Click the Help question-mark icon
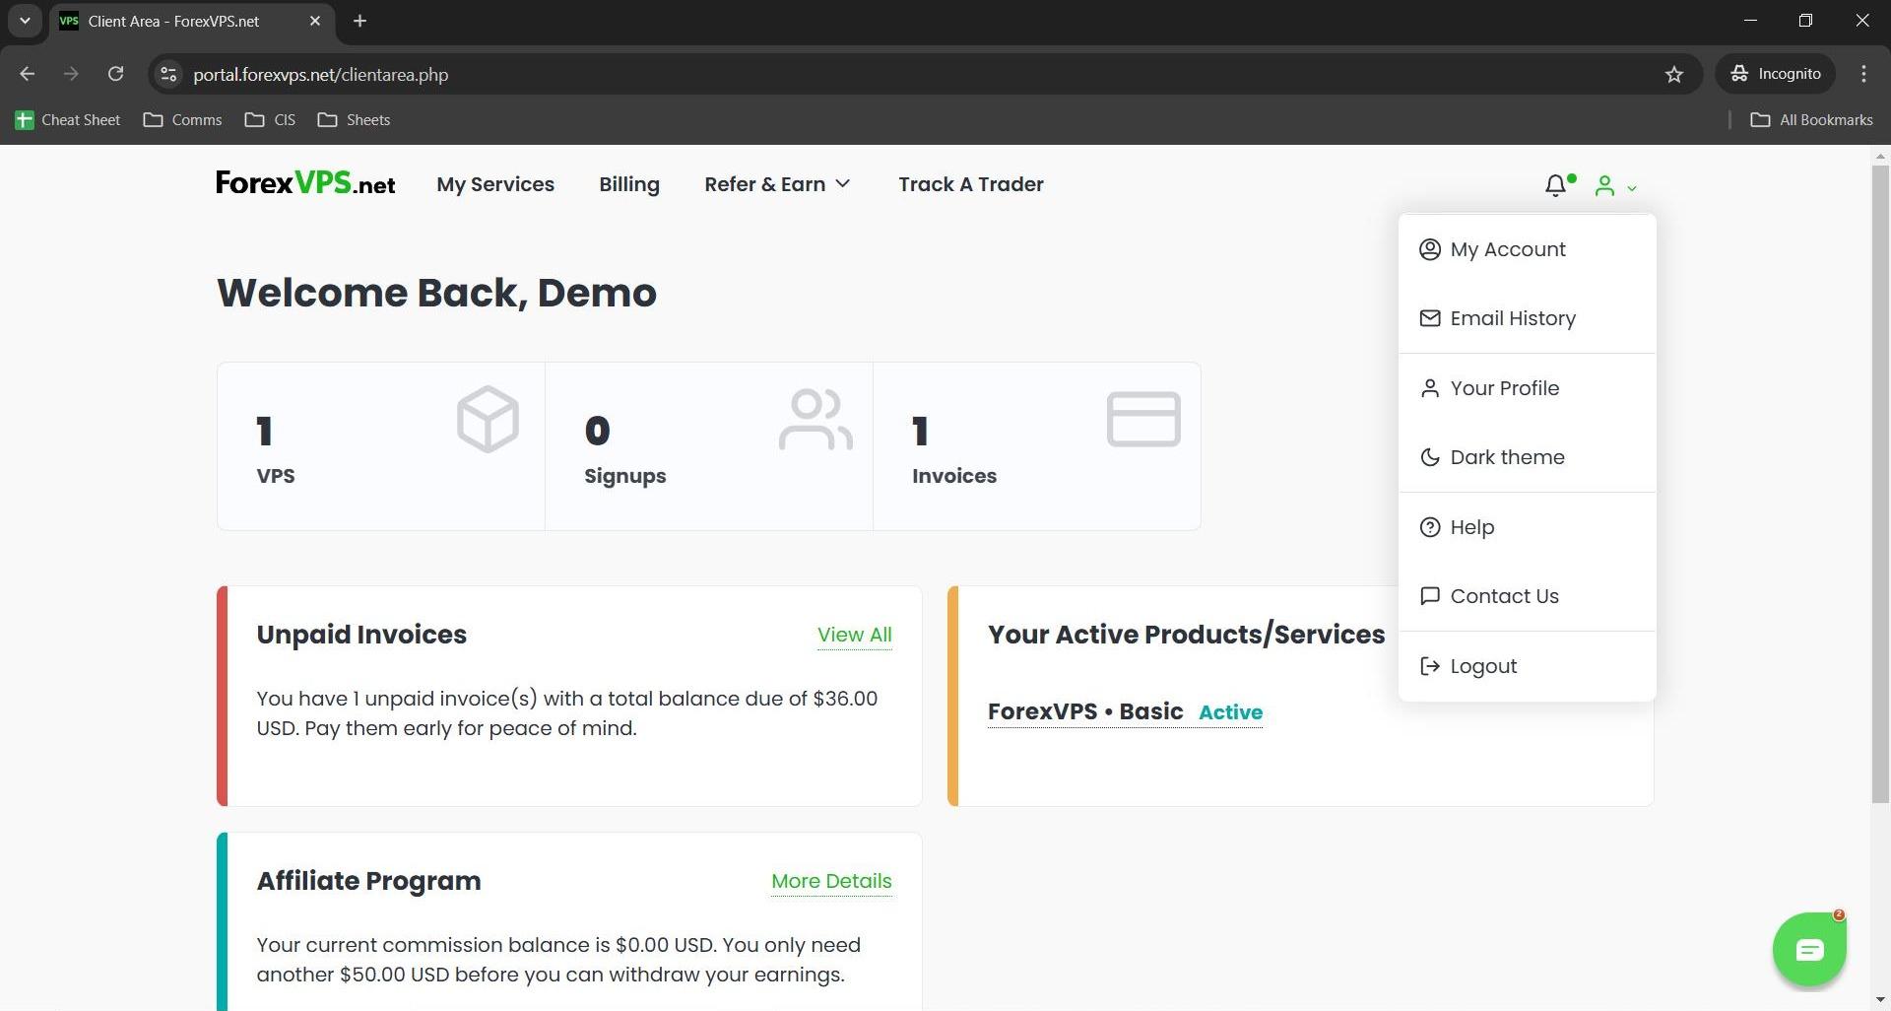The height and width of the screenshot is (1011, 1891). (1430, 527)
